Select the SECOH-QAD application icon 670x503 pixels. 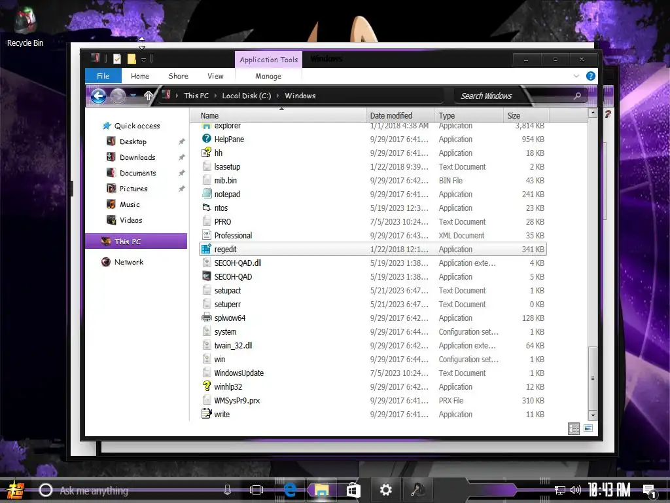click(x=207, y=276)
